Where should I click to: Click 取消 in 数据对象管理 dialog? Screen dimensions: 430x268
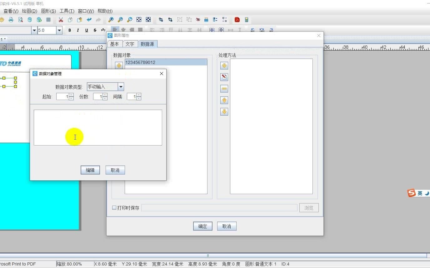coord(115,170)
